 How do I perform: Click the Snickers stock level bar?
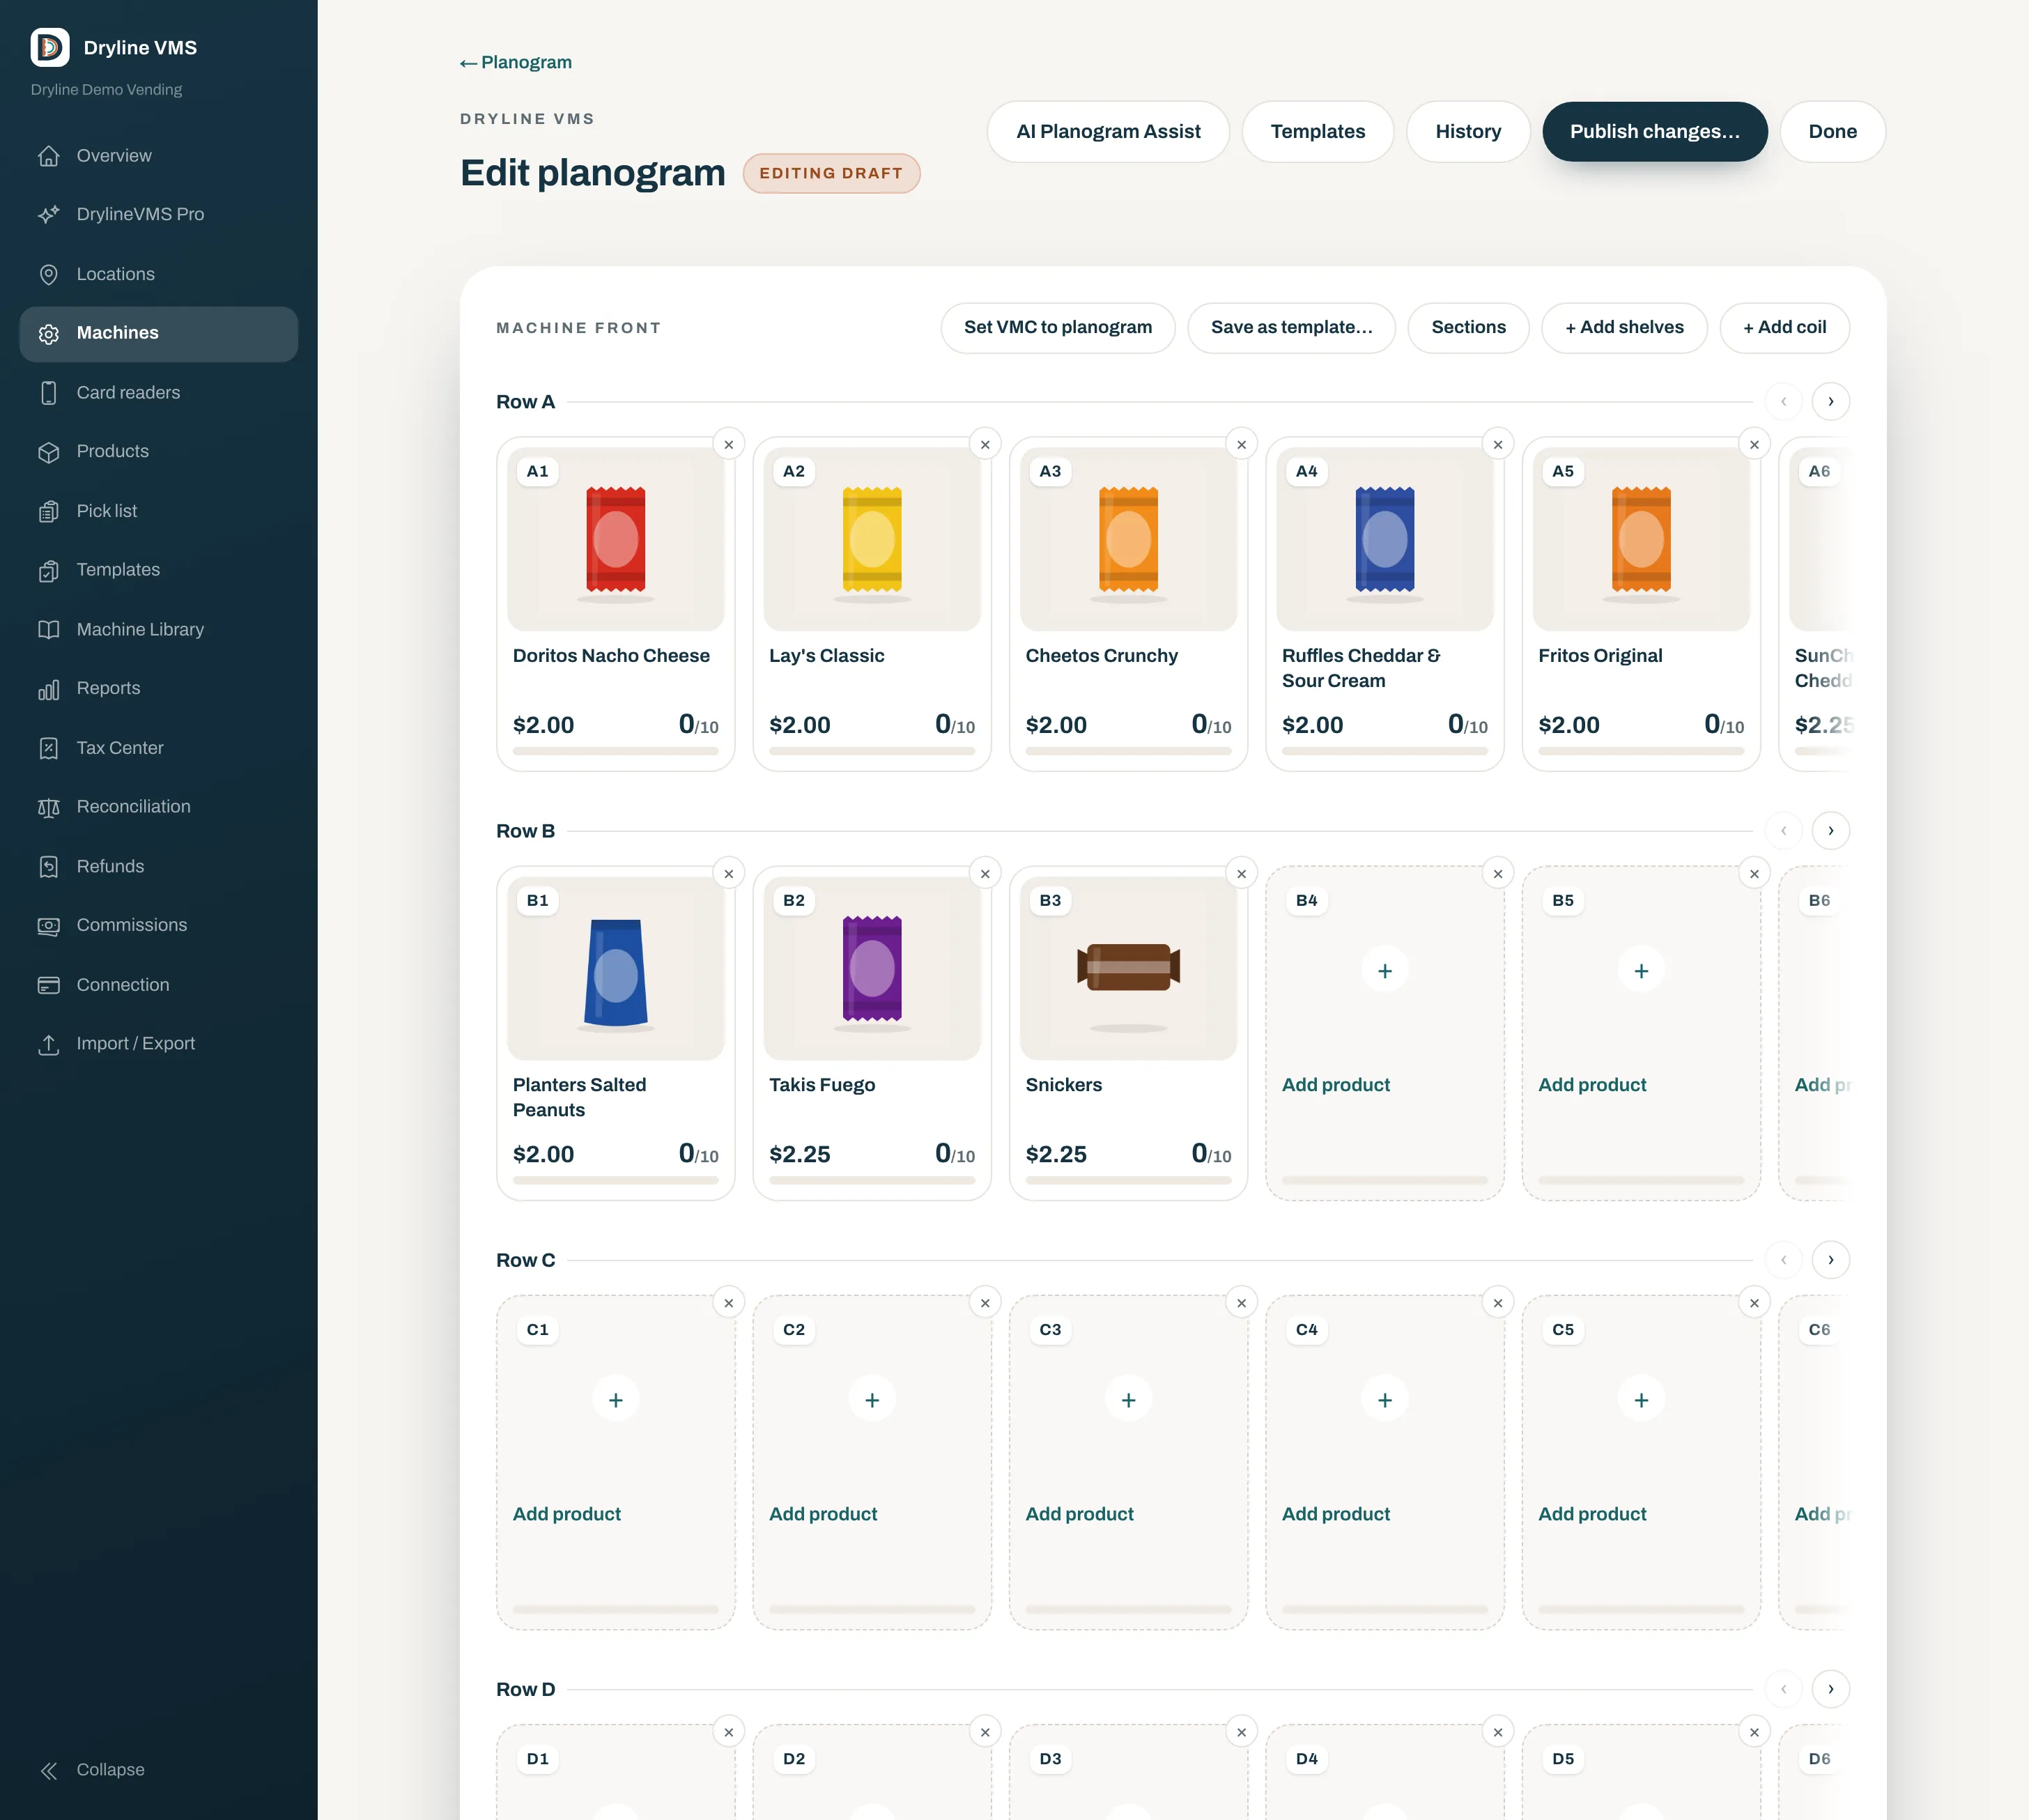click(1128, 1180)
